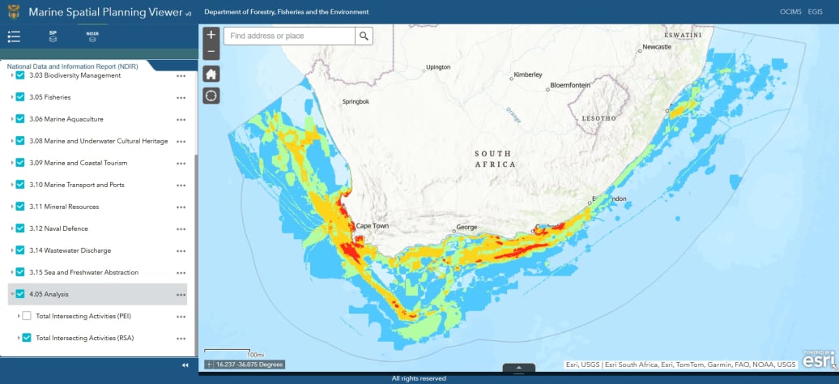
Task: Uncheck 3.12 Naval Defence layer
Action: click(x=20, y=228)
